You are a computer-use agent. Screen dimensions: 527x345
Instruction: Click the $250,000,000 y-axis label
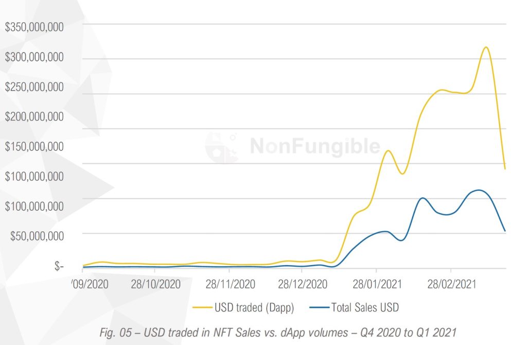coord(34,87)
